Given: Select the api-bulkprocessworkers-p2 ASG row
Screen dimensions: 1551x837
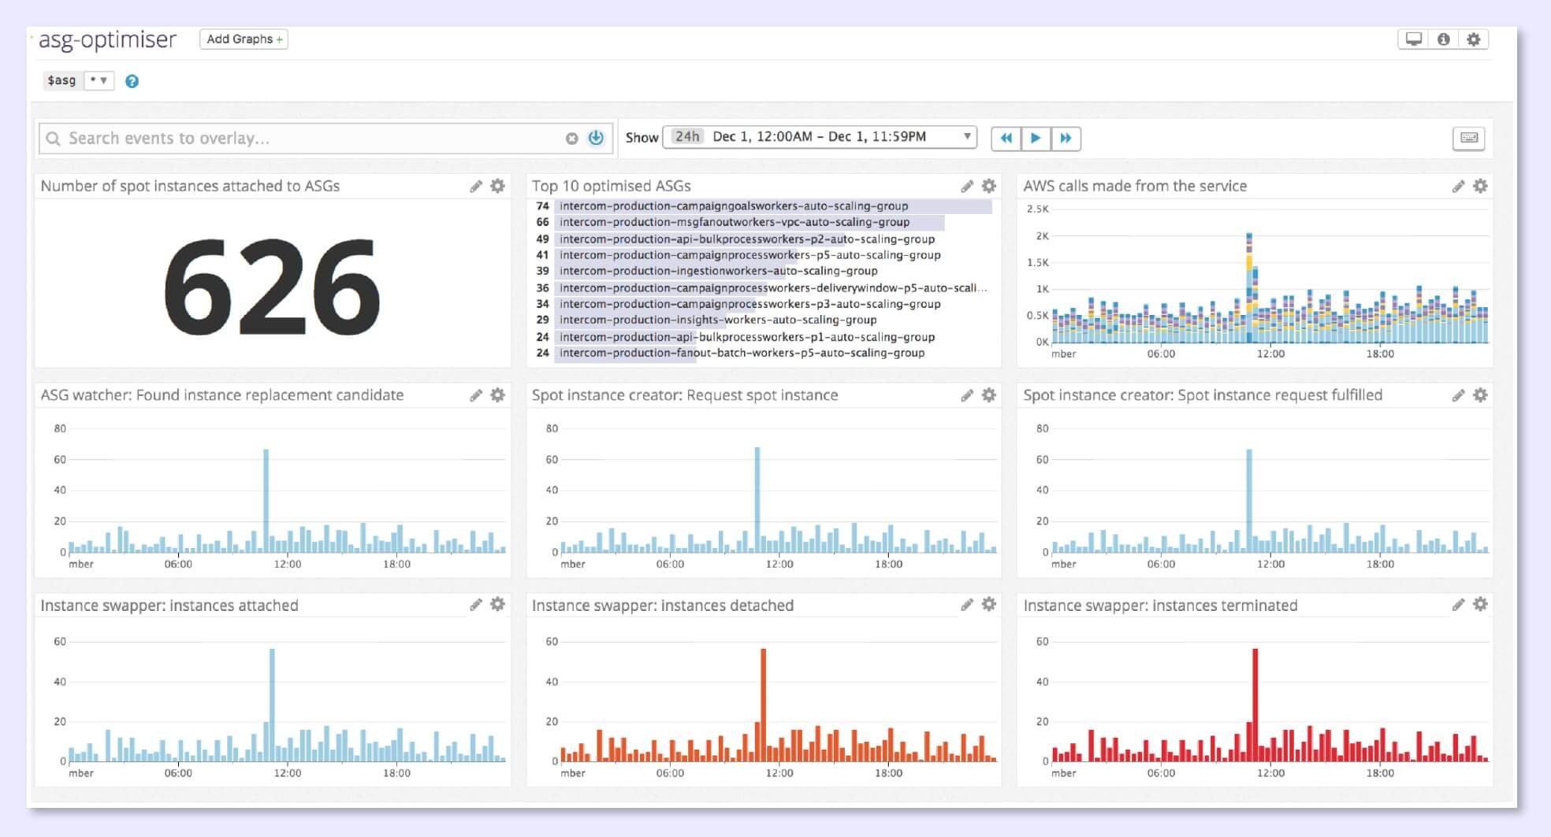Looking at the screenshot, I should (x=762, y=239).
